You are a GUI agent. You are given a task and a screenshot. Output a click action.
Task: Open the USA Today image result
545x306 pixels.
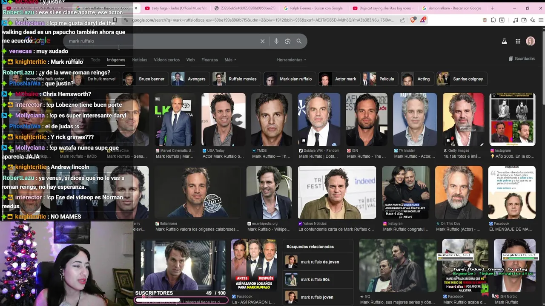(x=224, y=119)
